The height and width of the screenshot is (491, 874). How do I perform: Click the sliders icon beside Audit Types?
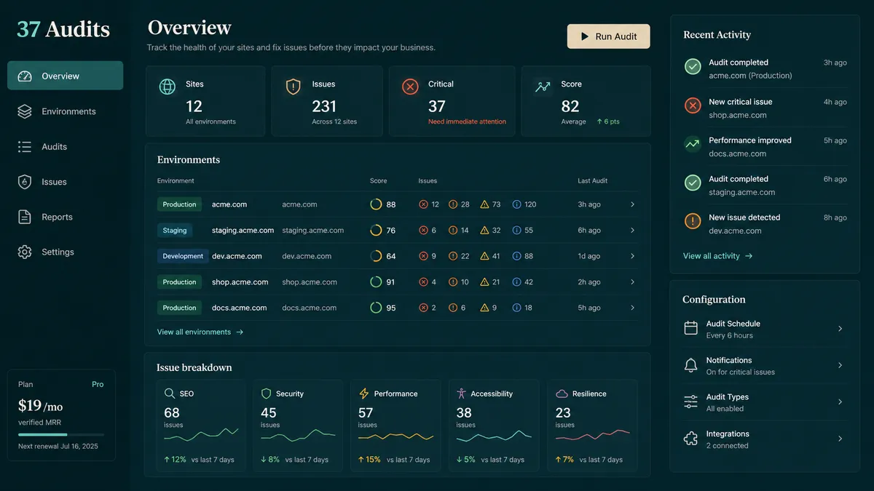[690, 402]
